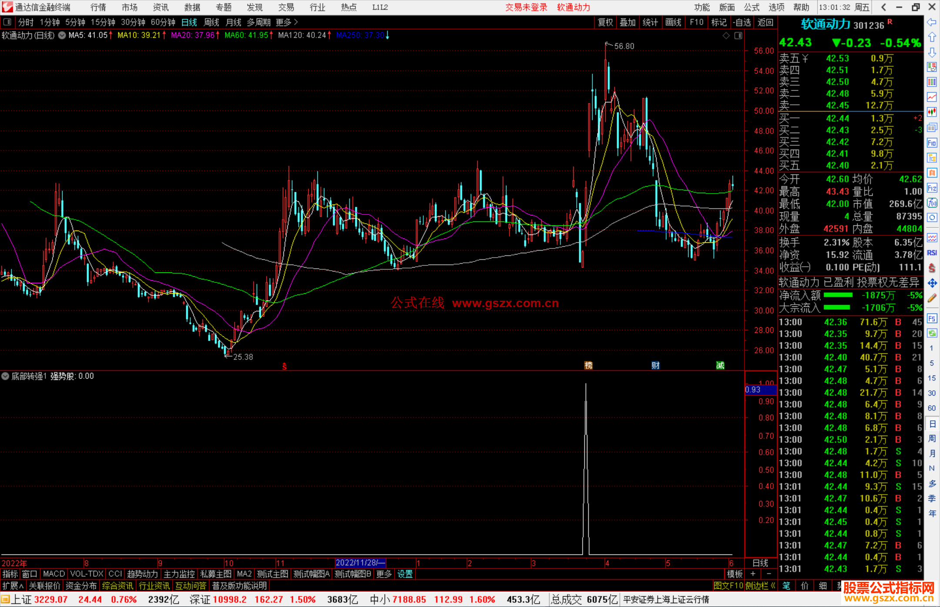Image resolution: width=940 pixels, height=607 pixels.
Task: Click the red line trend chart icon
Action: 932,97
